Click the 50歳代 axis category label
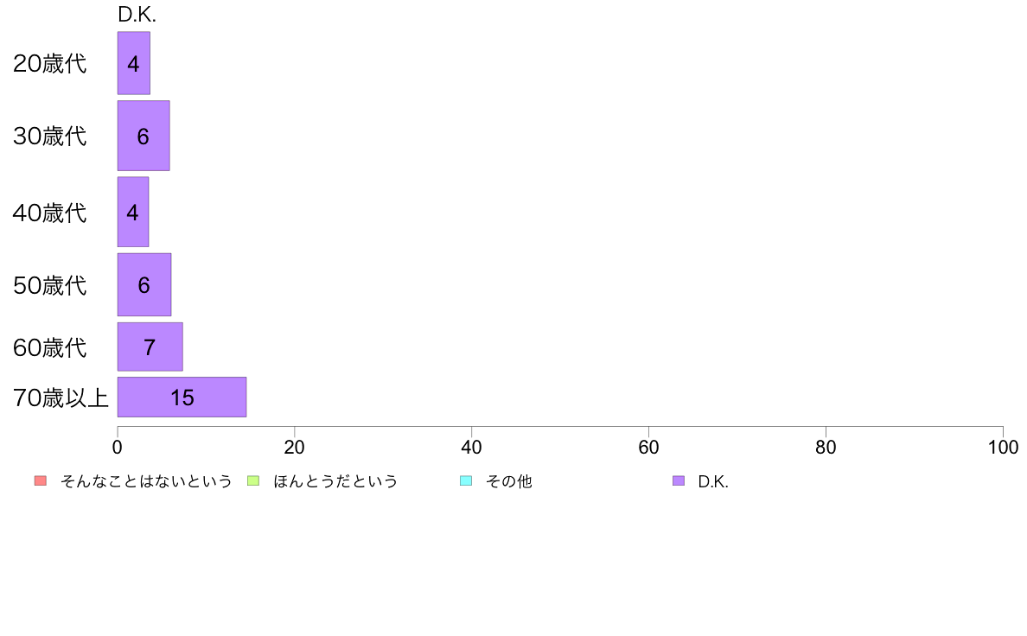Viewport: 1027px width, 636px height. pyautogui.click(x=50, y=285)
